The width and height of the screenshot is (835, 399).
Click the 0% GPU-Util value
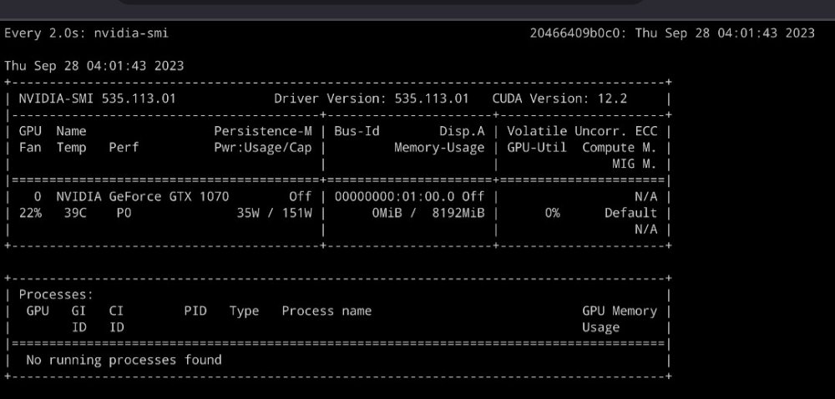tap(552, 214)
